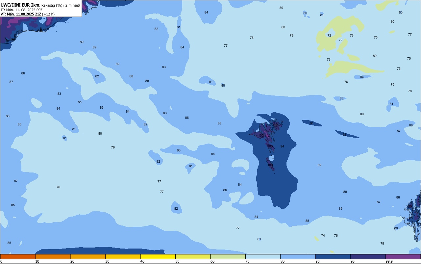Click the 60–70 pale green legend swatch
The width and height of the screenshot is (421, 264).
click(x=228, y=256)
